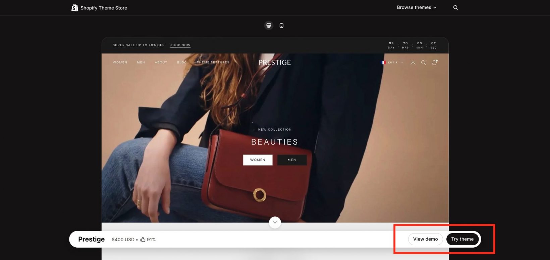Click the Shopify bag logo icon
Screen dimensions: 550x260
tap(75, 7)
